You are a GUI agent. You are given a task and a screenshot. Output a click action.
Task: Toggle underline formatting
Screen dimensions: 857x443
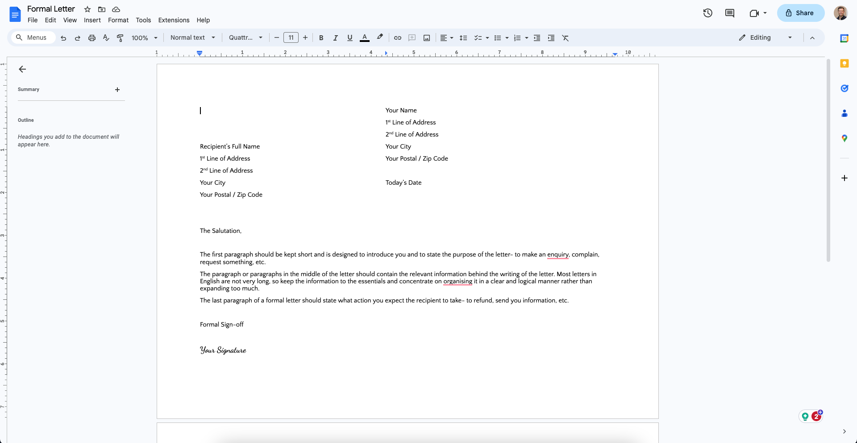click(x=349, y=38)
